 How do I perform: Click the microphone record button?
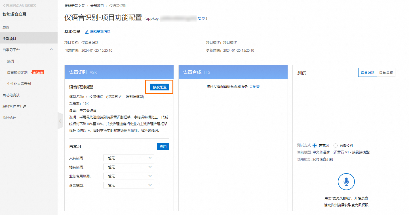pos(346,181)
